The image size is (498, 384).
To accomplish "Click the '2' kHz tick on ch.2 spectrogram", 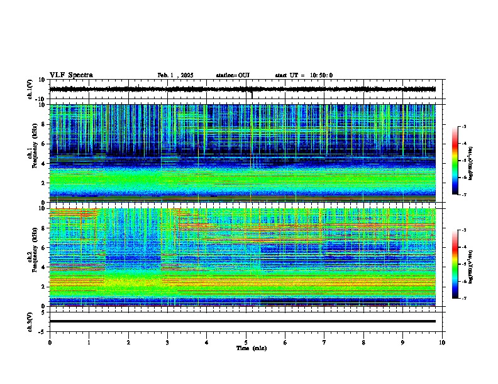I will click(x=43, y=287).
